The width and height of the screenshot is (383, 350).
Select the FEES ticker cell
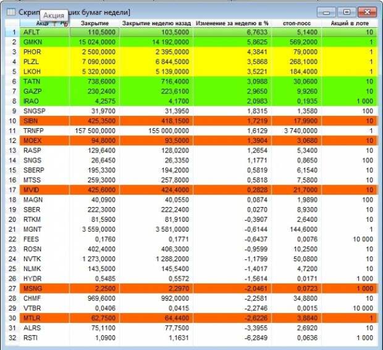(44, 239)
